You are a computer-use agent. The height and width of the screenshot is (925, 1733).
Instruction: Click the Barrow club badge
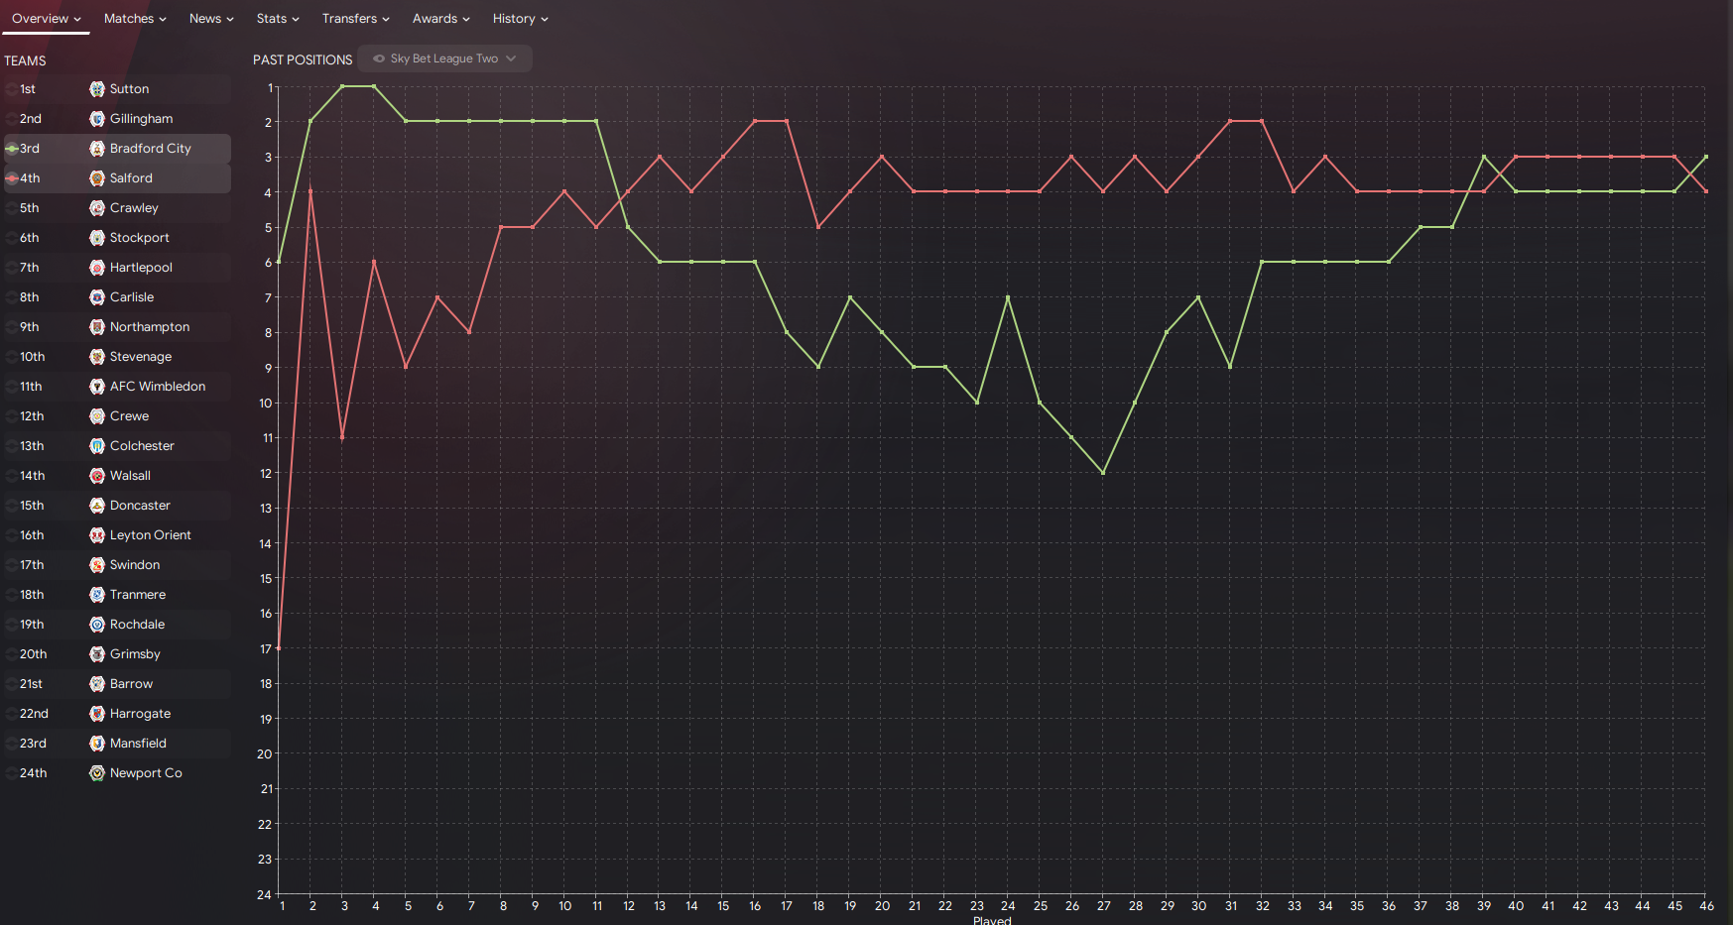click(97, 684)
